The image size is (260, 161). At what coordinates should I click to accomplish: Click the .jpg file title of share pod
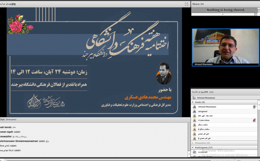[8, 4]
